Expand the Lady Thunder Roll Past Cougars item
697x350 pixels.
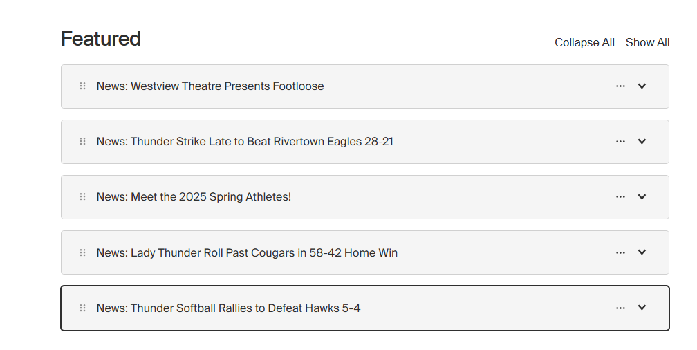[x=642, y=252]
